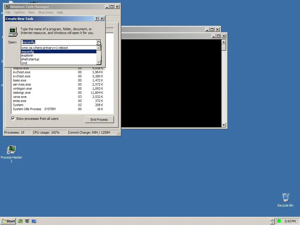The image size is (300, 225).
Task: Choose explorer in the dropdown list
Action: [59, 55]
